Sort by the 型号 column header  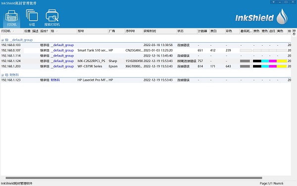pyautogui.click(x=93, y=31)
